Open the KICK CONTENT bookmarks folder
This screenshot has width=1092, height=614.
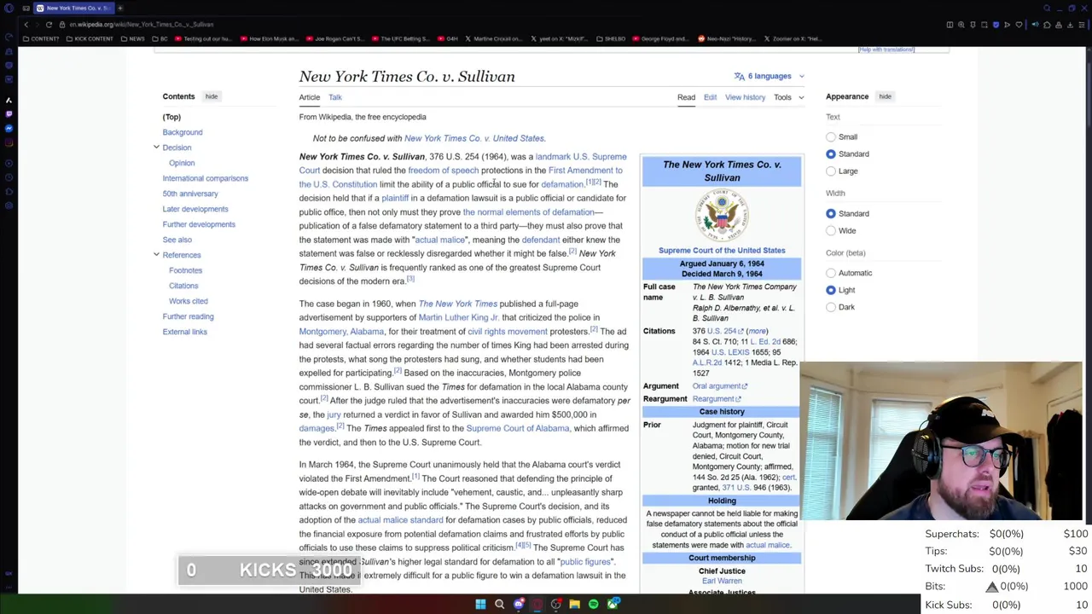pyautogui.click(x=88, y=38)
